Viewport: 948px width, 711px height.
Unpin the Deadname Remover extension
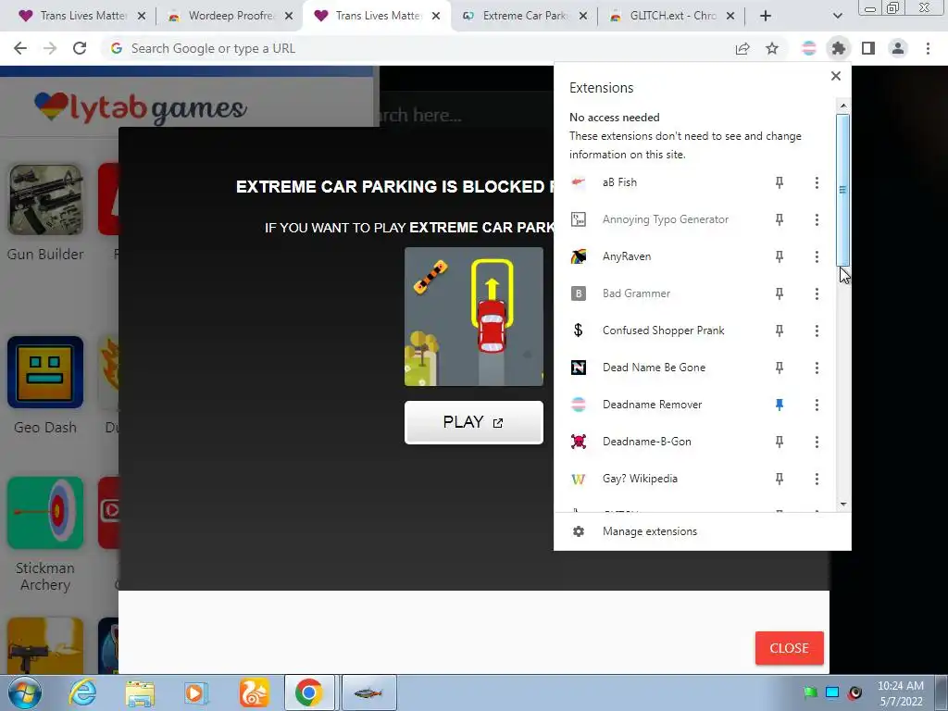click(780, 405)
